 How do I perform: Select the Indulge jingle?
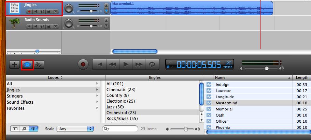[x=258, y=85]
